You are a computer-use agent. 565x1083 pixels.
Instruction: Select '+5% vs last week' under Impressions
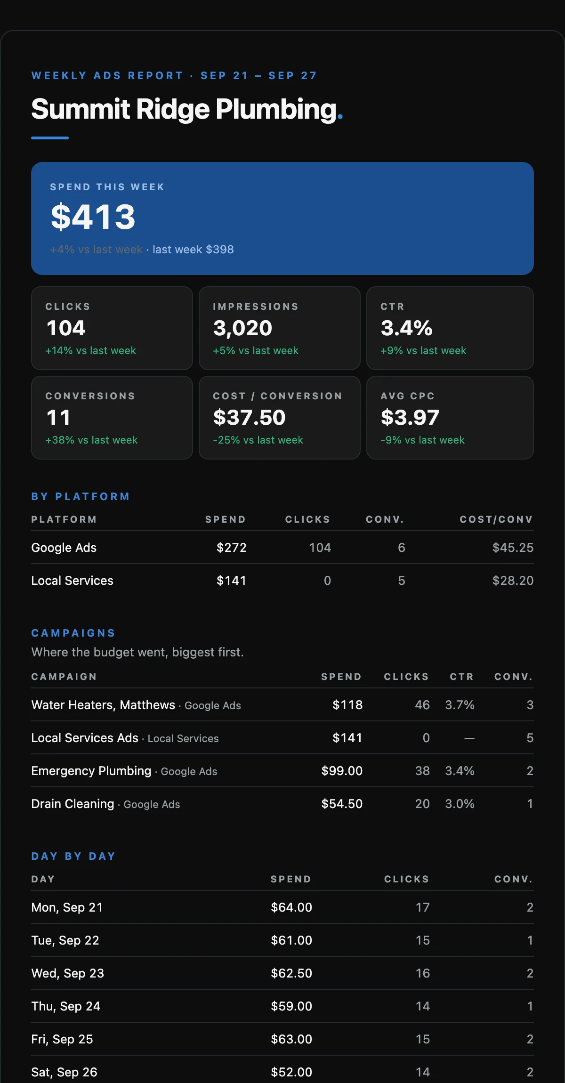pyautogui.click(x=256, y=350)
